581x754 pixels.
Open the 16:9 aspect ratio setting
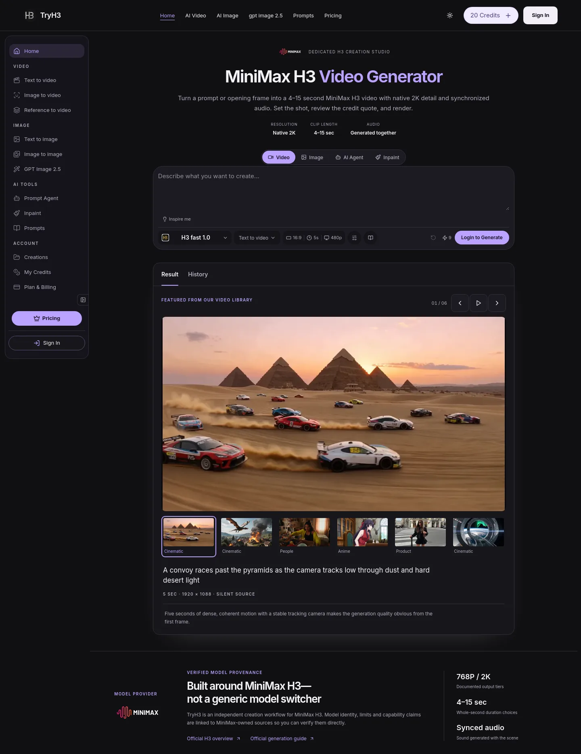coord(294,238)
